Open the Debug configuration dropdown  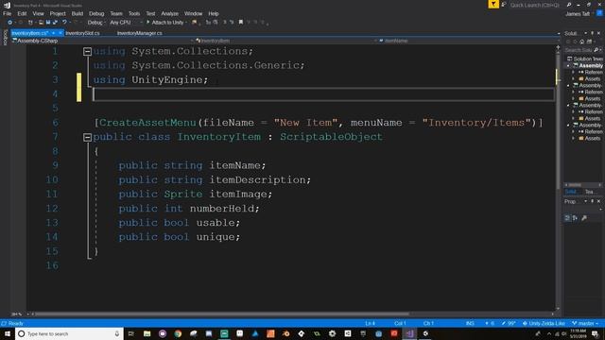point(96,23)
